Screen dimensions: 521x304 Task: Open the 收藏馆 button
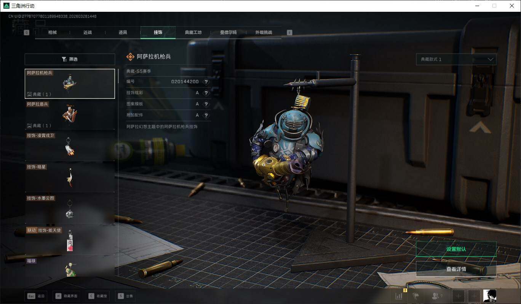pyautogui.click(x=98, y=296)
